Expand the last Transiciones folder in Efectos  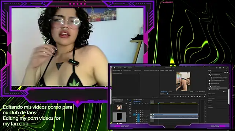pos(208,90)
